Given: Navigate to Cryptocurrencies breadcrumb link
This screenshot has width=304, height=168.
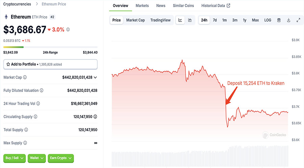Looking at the screenshot, I should pyautogui.click(x=17, y=4).
